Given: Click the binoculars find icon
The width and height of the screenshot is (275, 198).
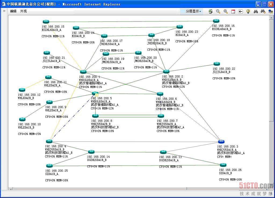Looking at the screenshot, I should (x=256, y=12).
